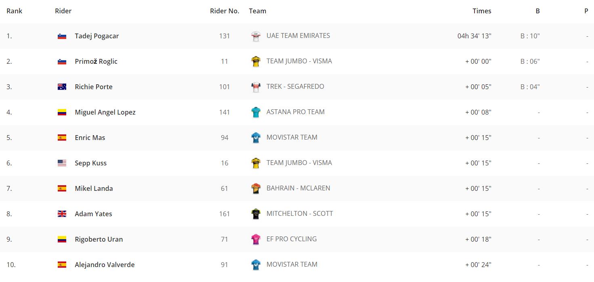Click Miguel Angel Lopez's Colombian flag icon

(x=62, y=113)
